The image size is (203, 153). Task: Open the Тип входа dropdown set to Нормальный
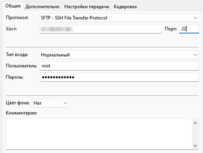coord(119,55)
